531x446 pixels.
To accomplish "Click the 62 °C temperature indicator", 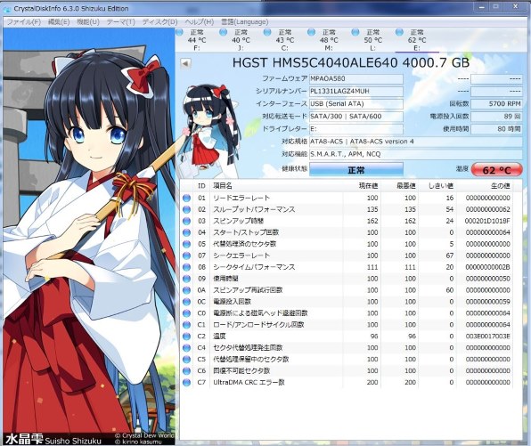I will 496,170.
